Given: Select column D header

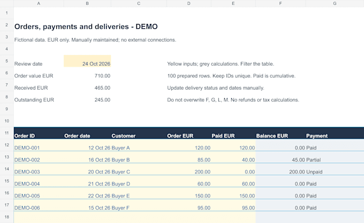Looking at the screenshot, I should point(189,3).
